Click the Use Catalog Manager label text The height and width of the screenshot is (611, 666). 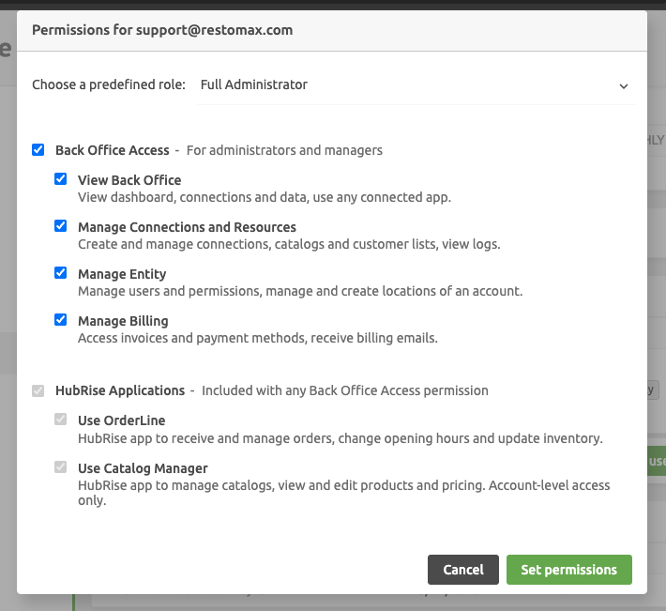pos(143,468)
